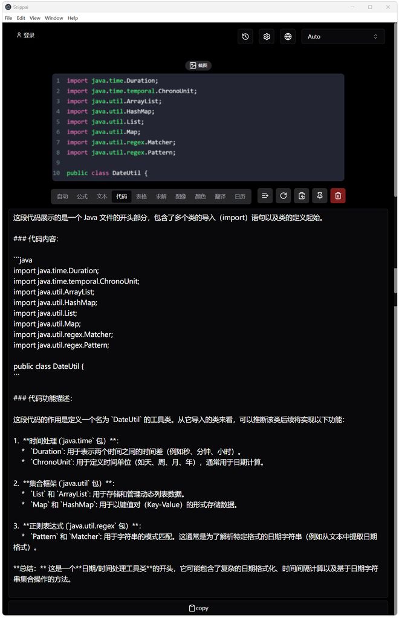Screen dimensions: 399x618
Task: Click the refresh regenerate icon
Action: (x=283, y=196)
